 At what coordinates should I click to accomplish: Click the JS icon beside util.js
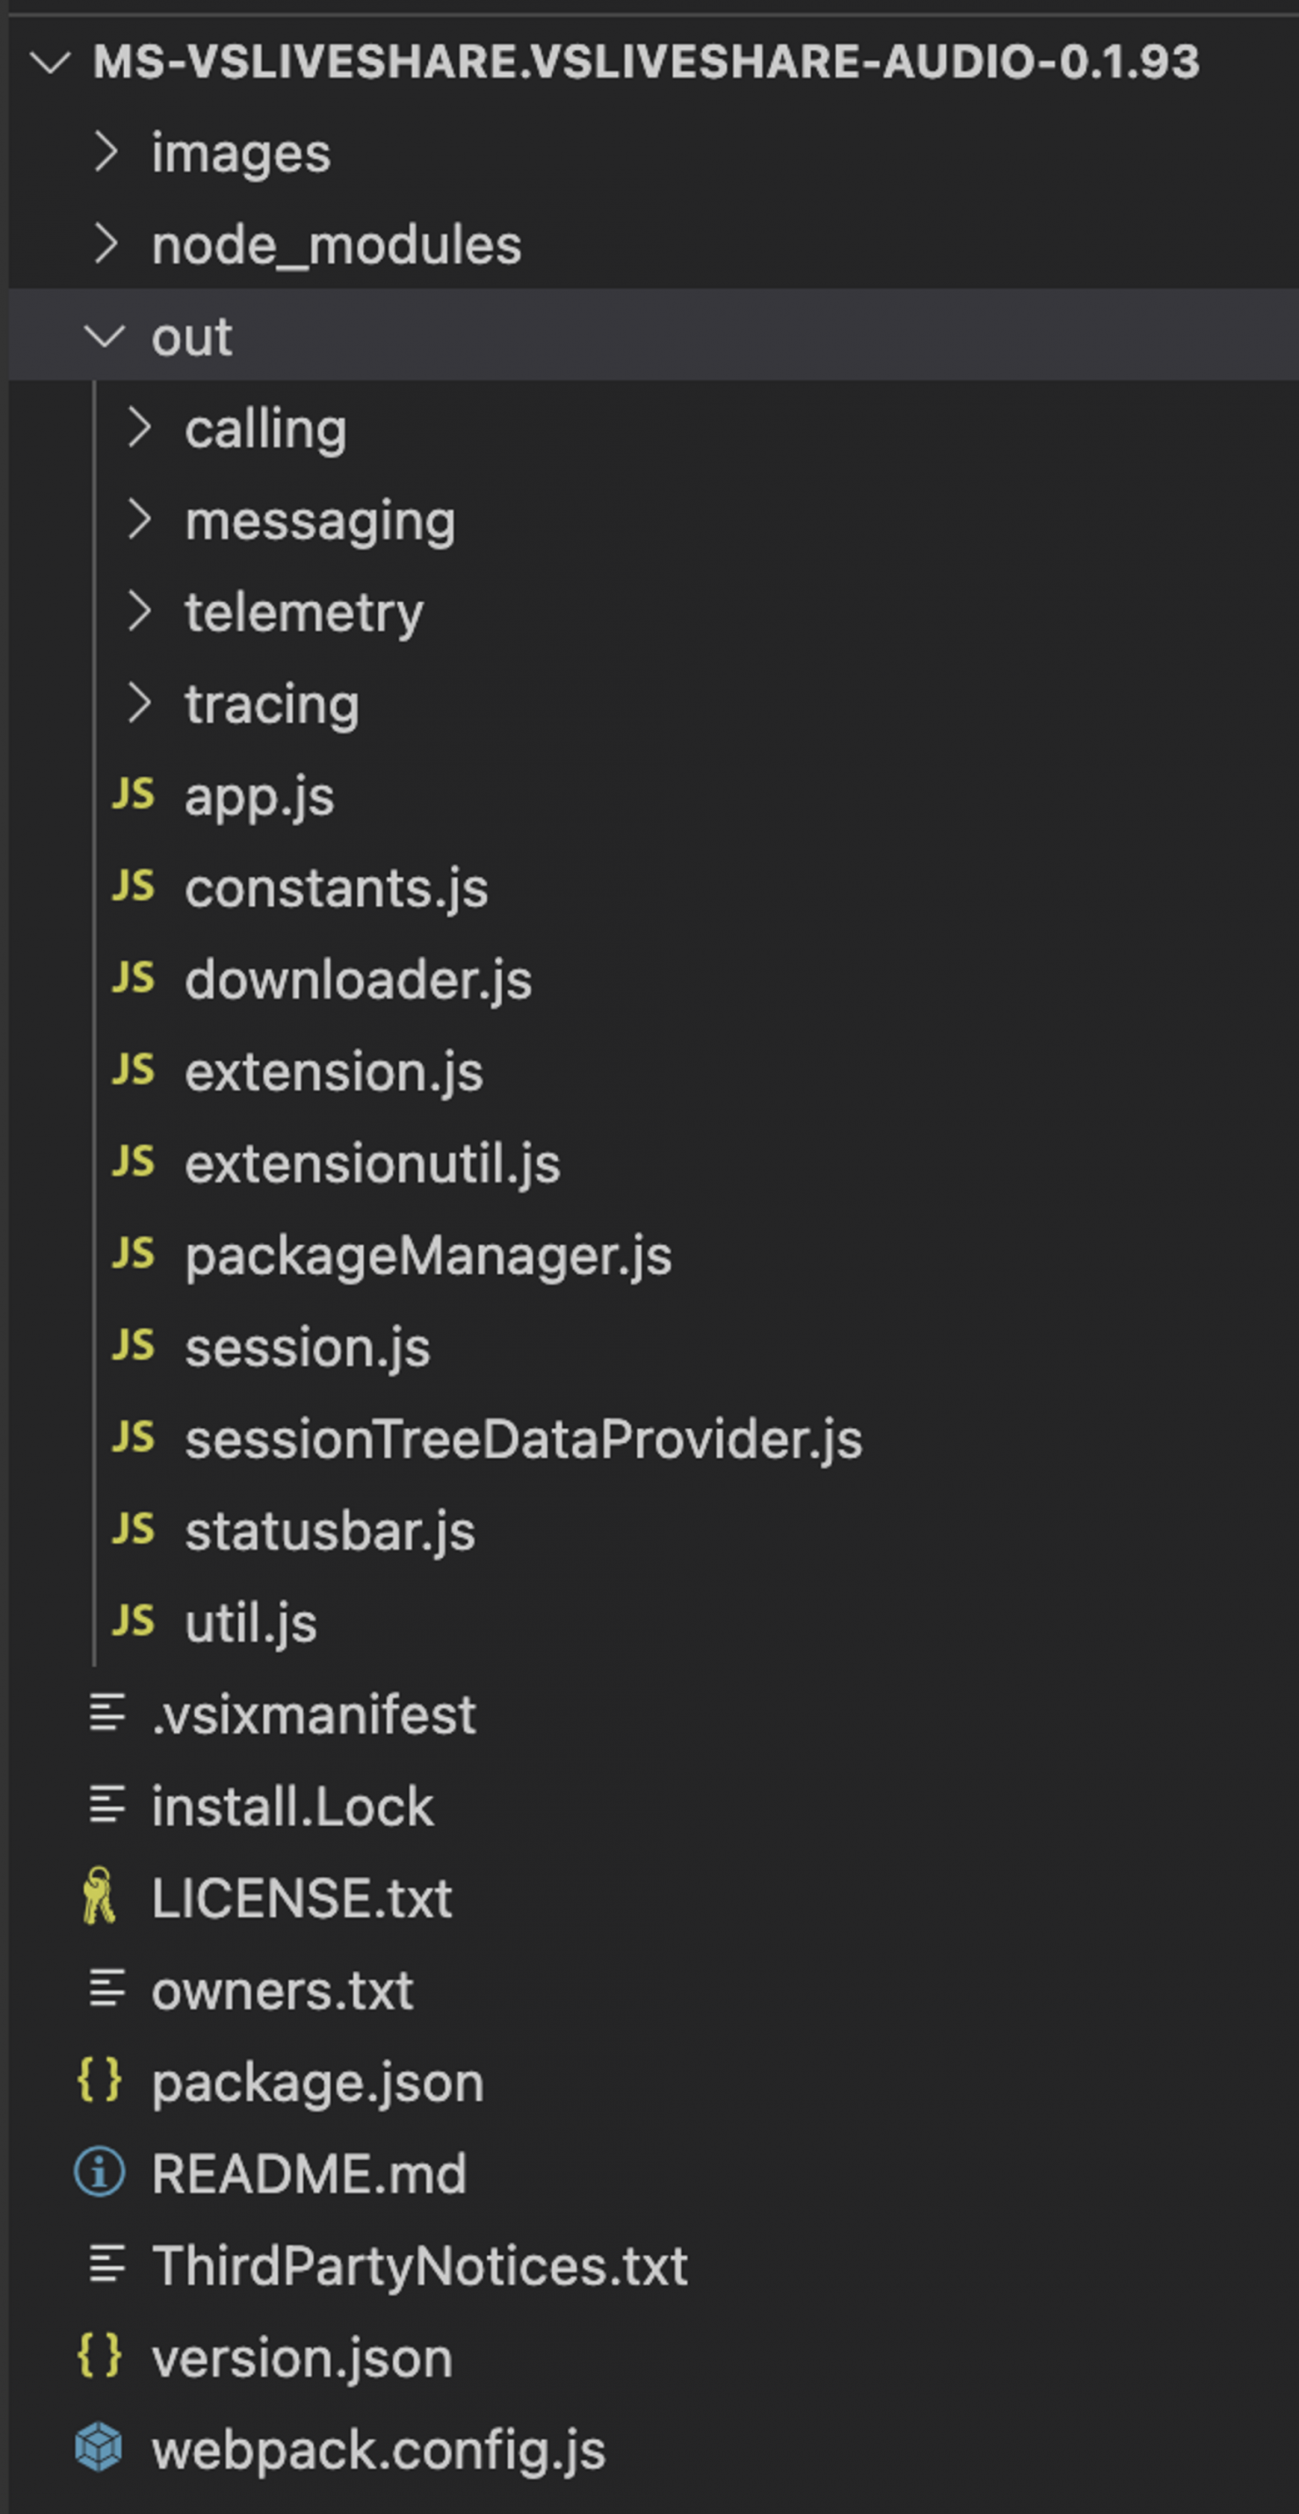(x=132, y=1621)
